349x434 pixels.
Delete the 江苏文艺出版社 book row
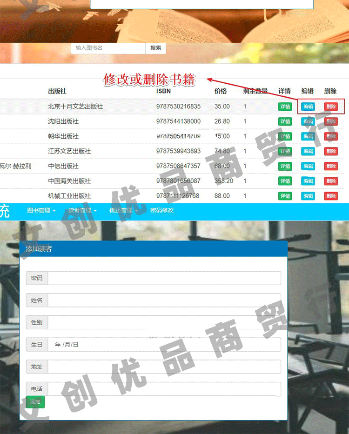331,151
